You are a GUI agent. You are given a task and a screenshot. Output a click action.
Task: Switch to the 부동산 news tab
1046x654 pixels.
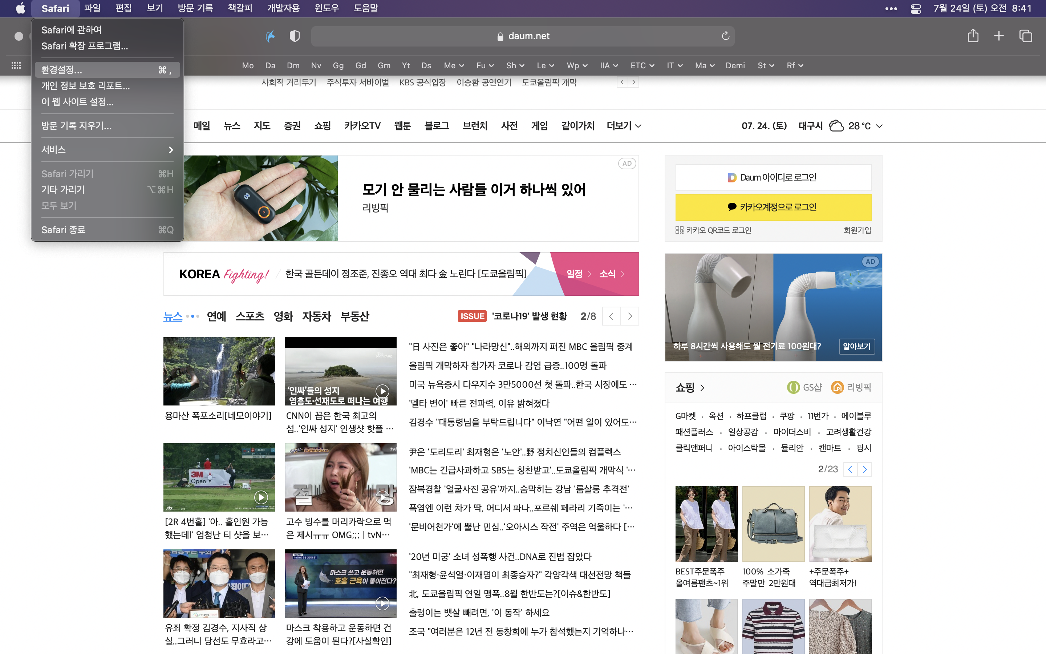click(355, 316)
